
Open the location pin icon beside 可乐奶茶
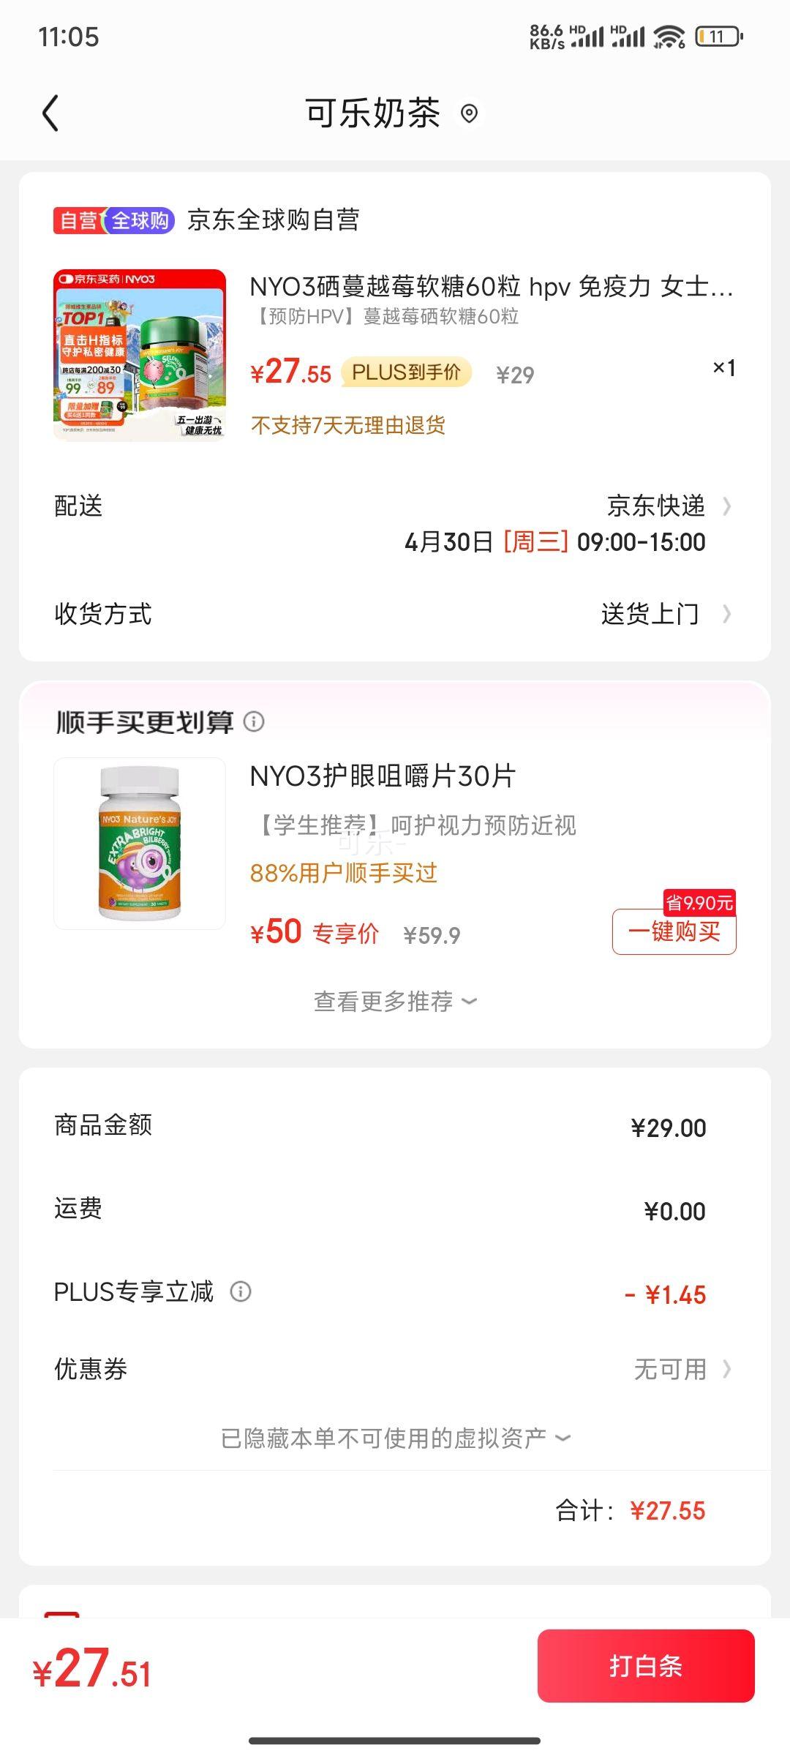[x=470, y=113]
